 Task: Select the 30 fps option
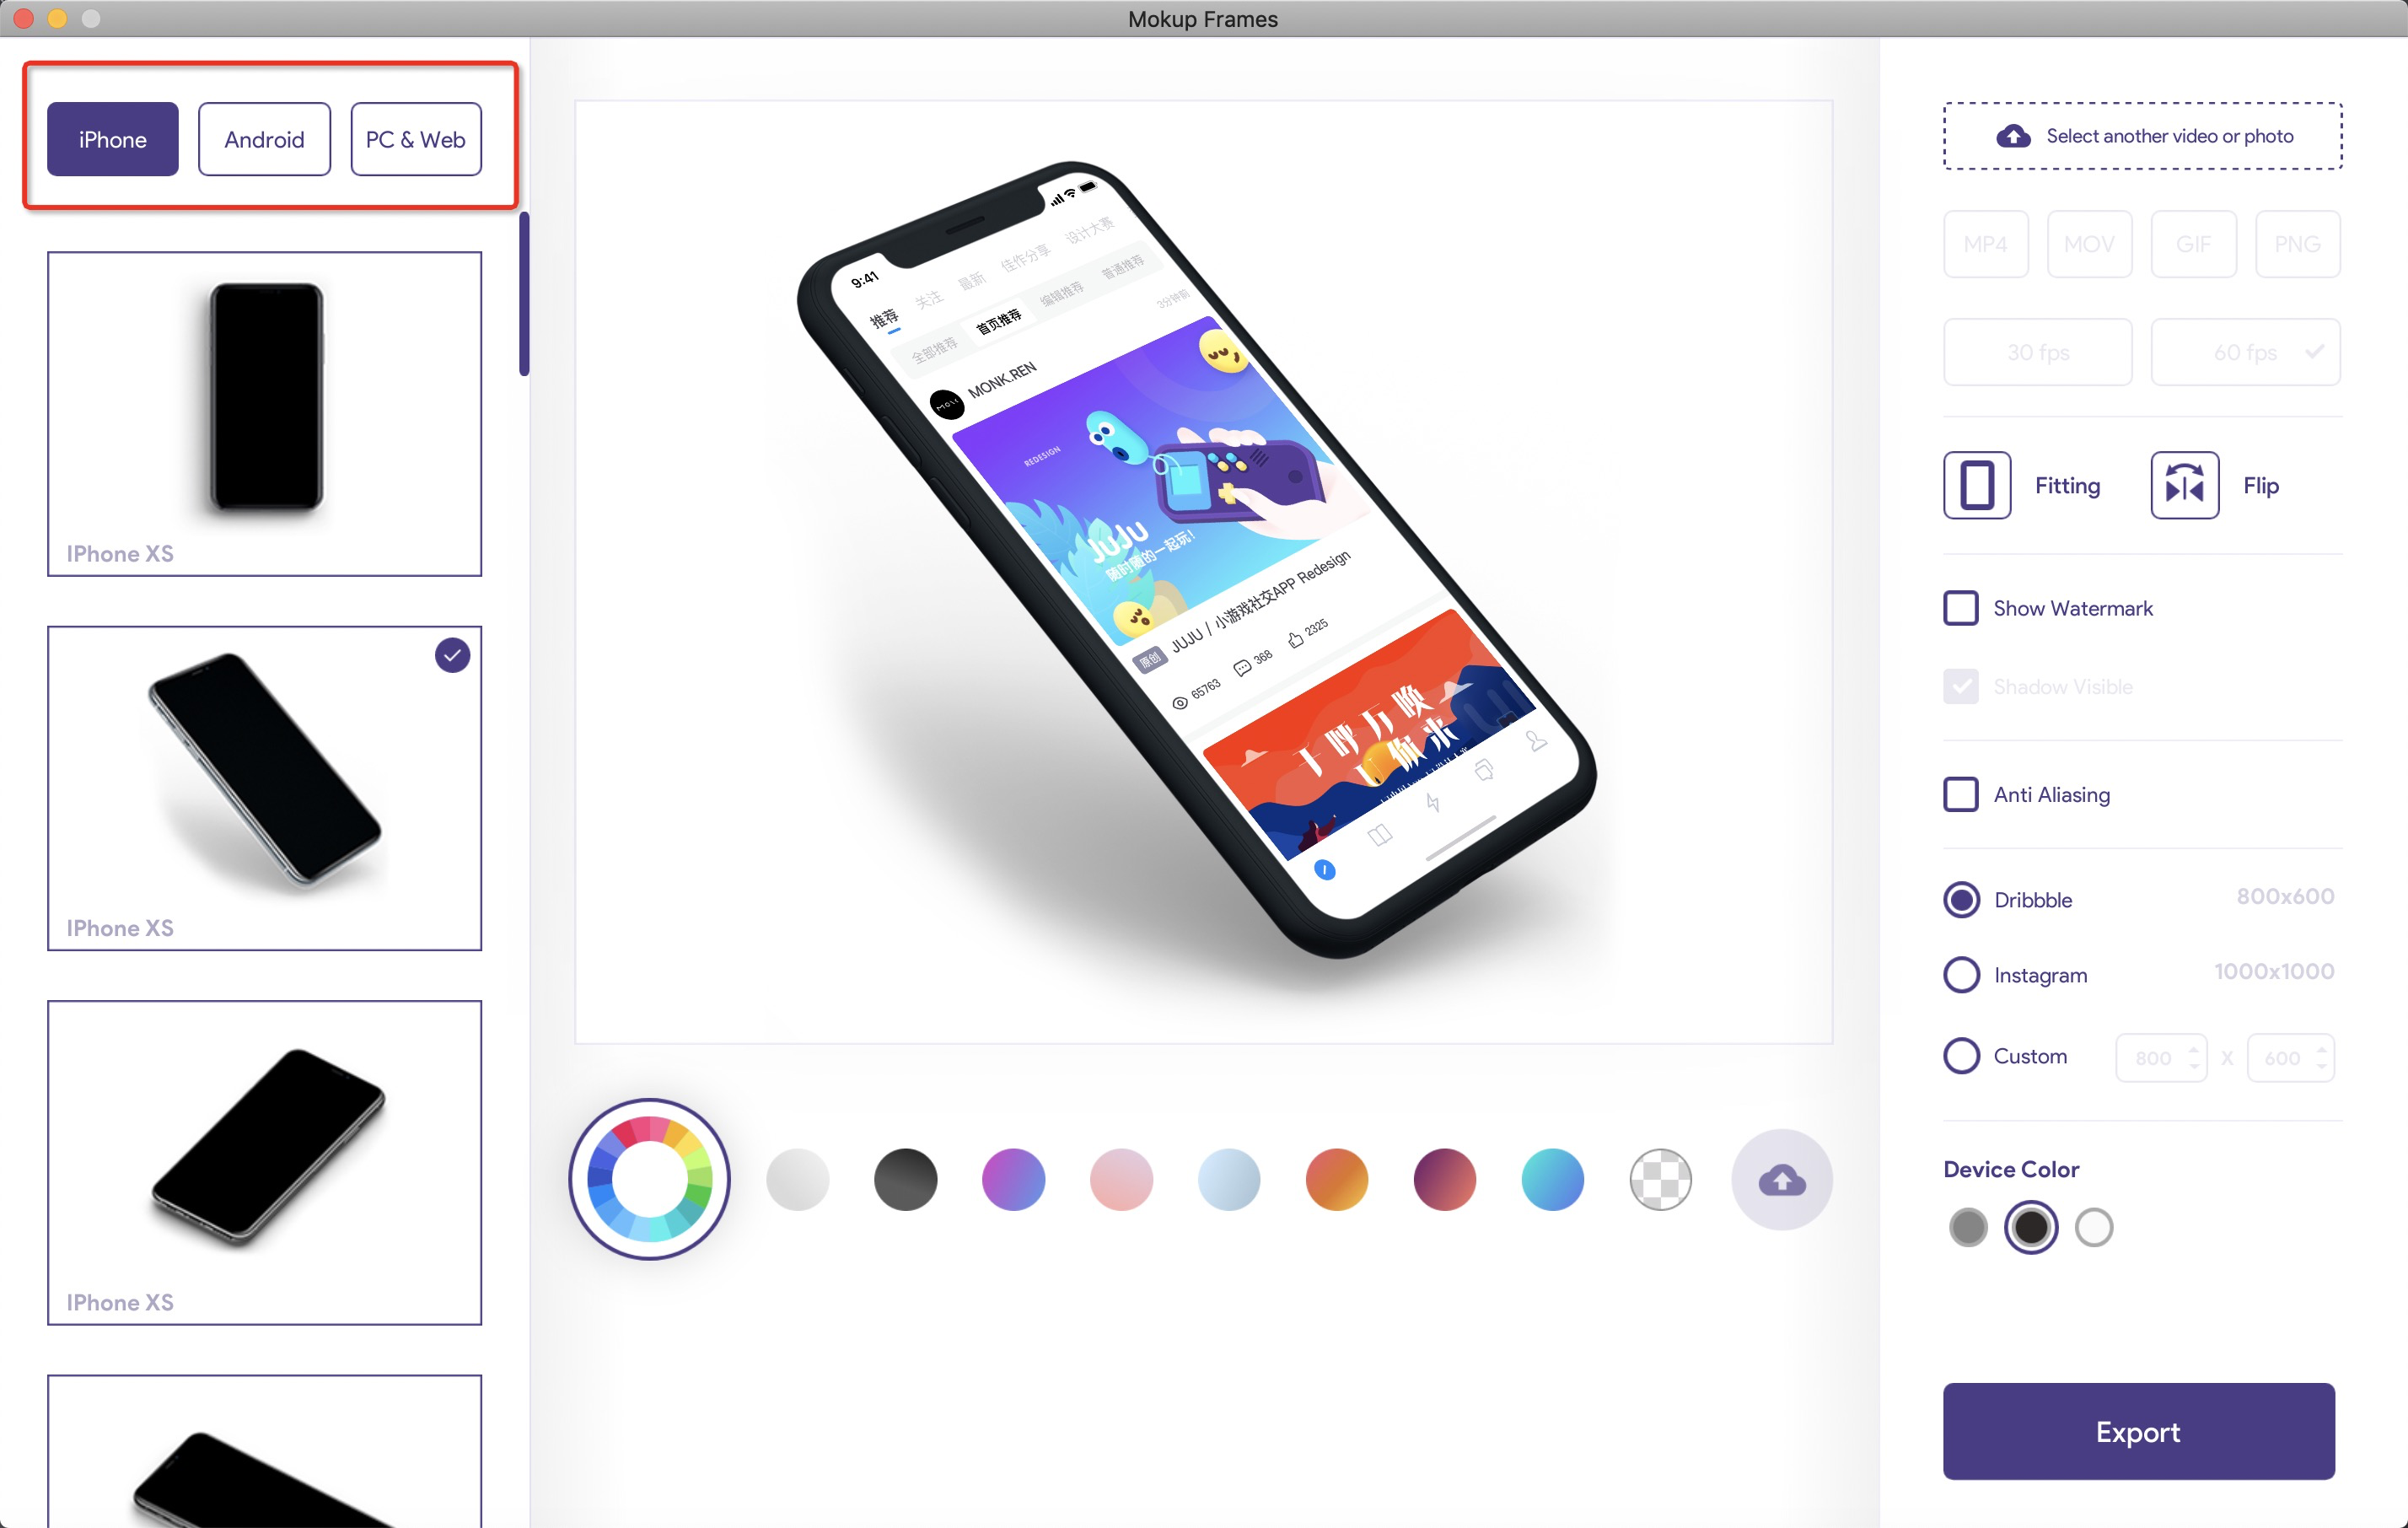(x=2037, y=352)
